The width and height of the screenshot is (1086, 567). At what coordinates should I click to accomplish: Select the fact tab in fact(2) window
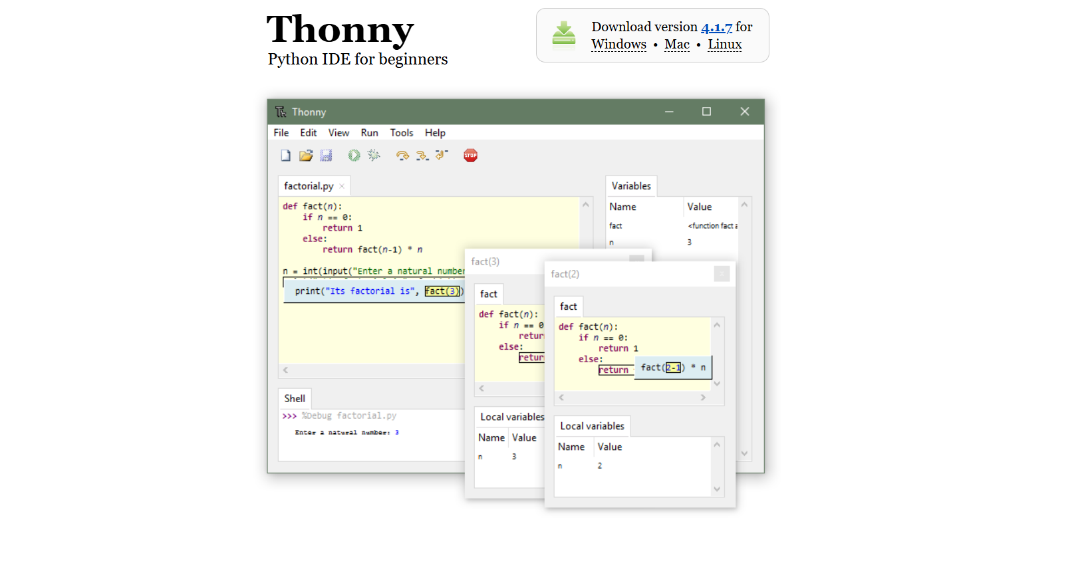[569, 306]
